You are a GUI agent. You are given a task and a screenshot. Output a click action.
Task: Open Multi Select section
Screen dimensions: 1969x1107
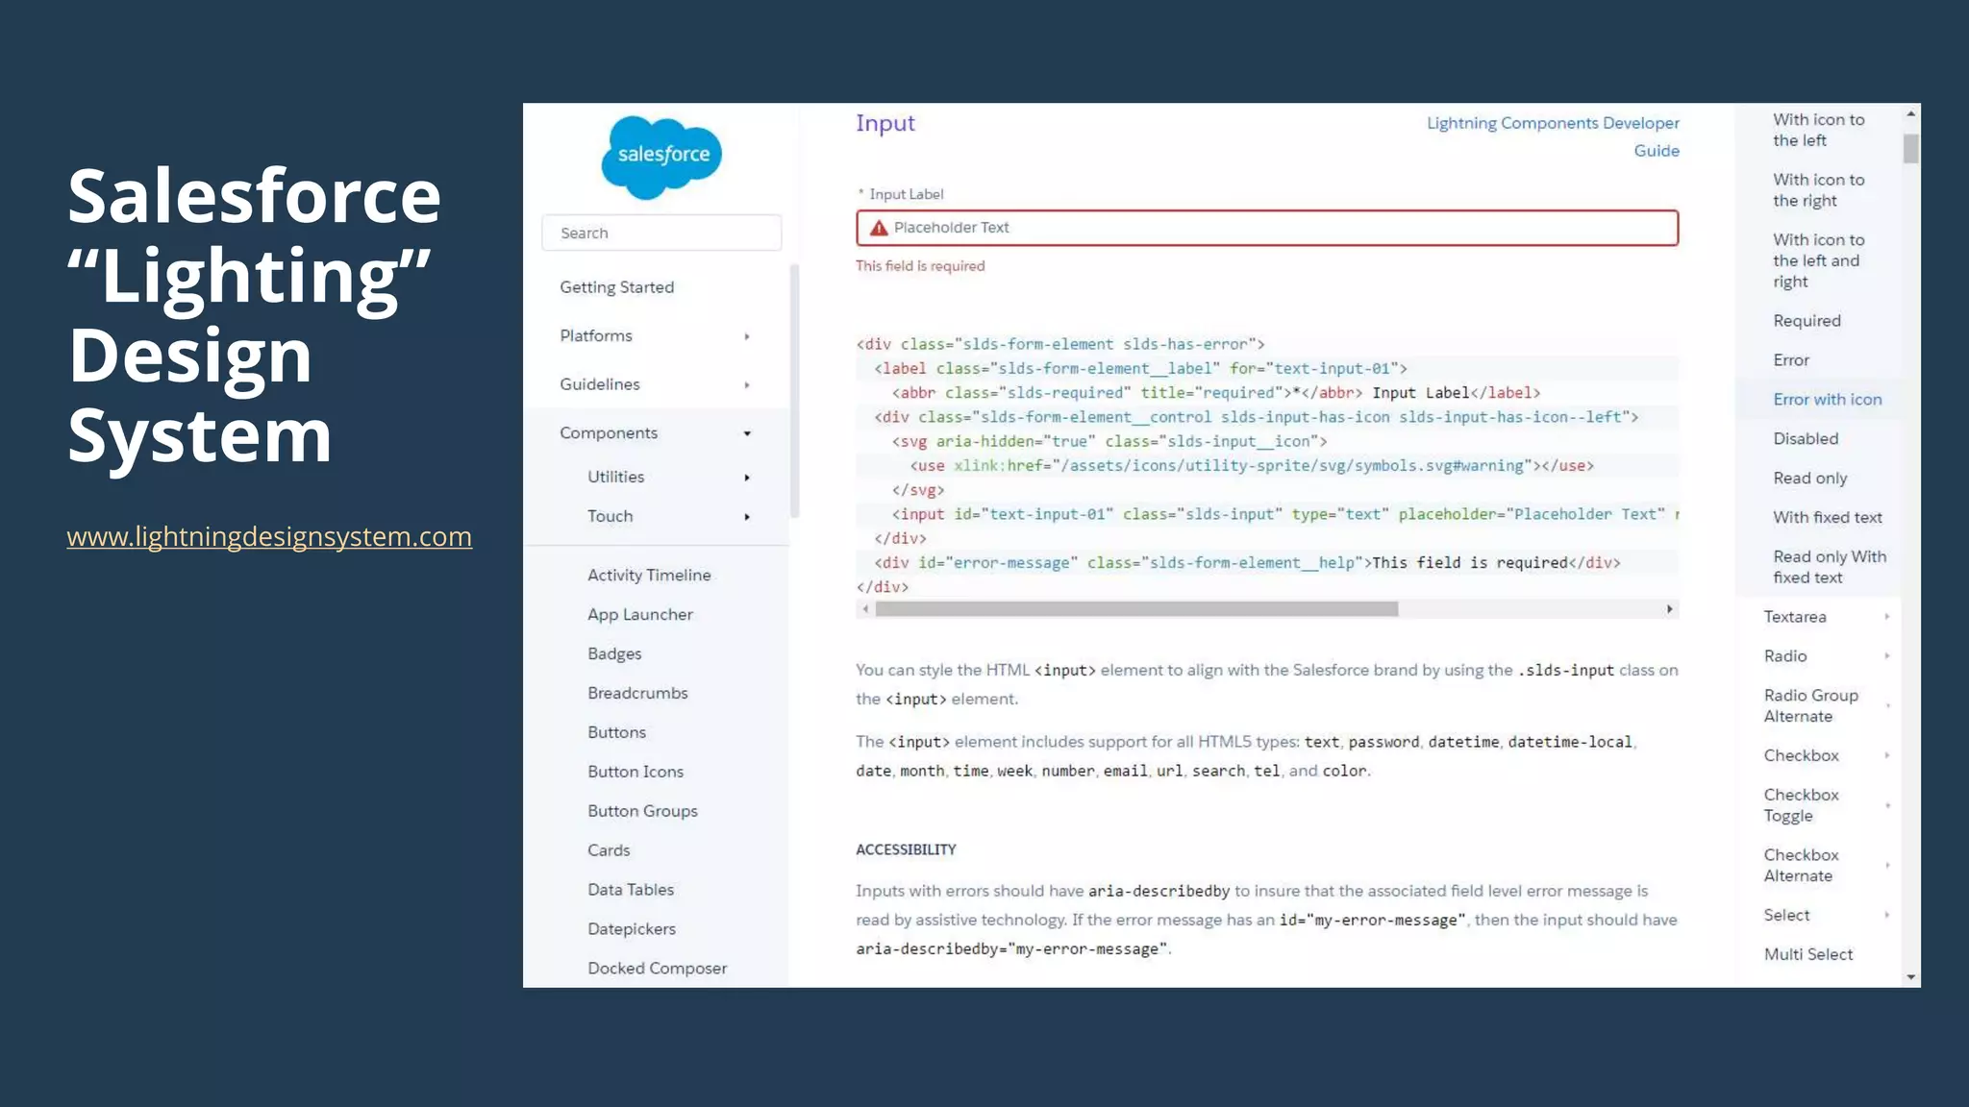coord(1808,954)
